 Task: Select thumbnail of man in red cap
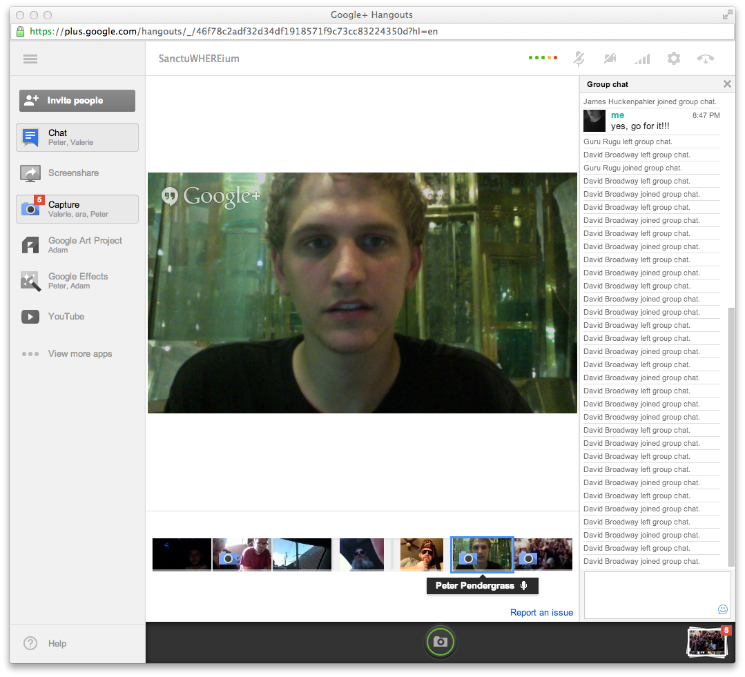click(421, 555)
